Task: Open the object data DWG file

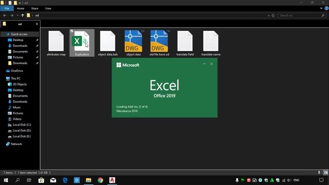Action: pyautogui.click(x=134, y=43)
